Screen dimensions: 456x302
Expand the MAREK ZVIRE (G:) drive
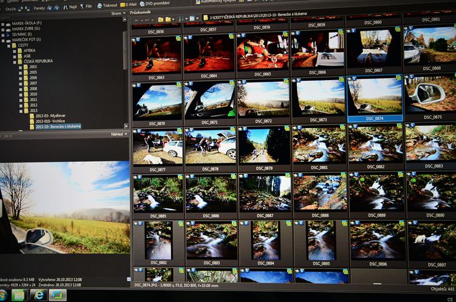click(2, 30)
